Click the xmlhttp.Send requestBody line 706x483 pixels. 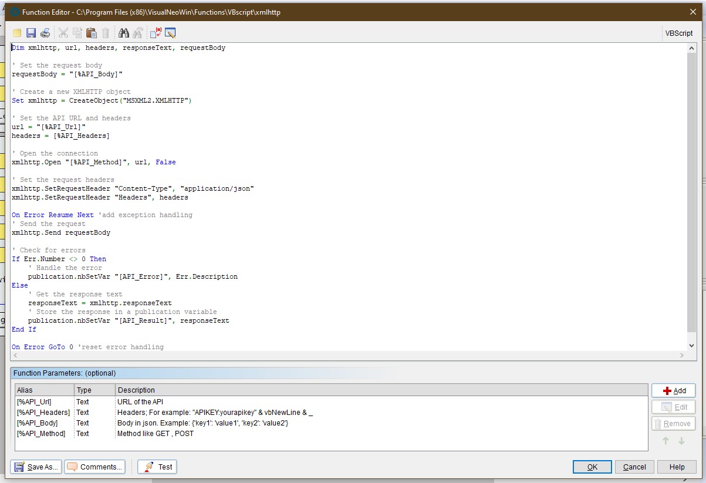61,232
